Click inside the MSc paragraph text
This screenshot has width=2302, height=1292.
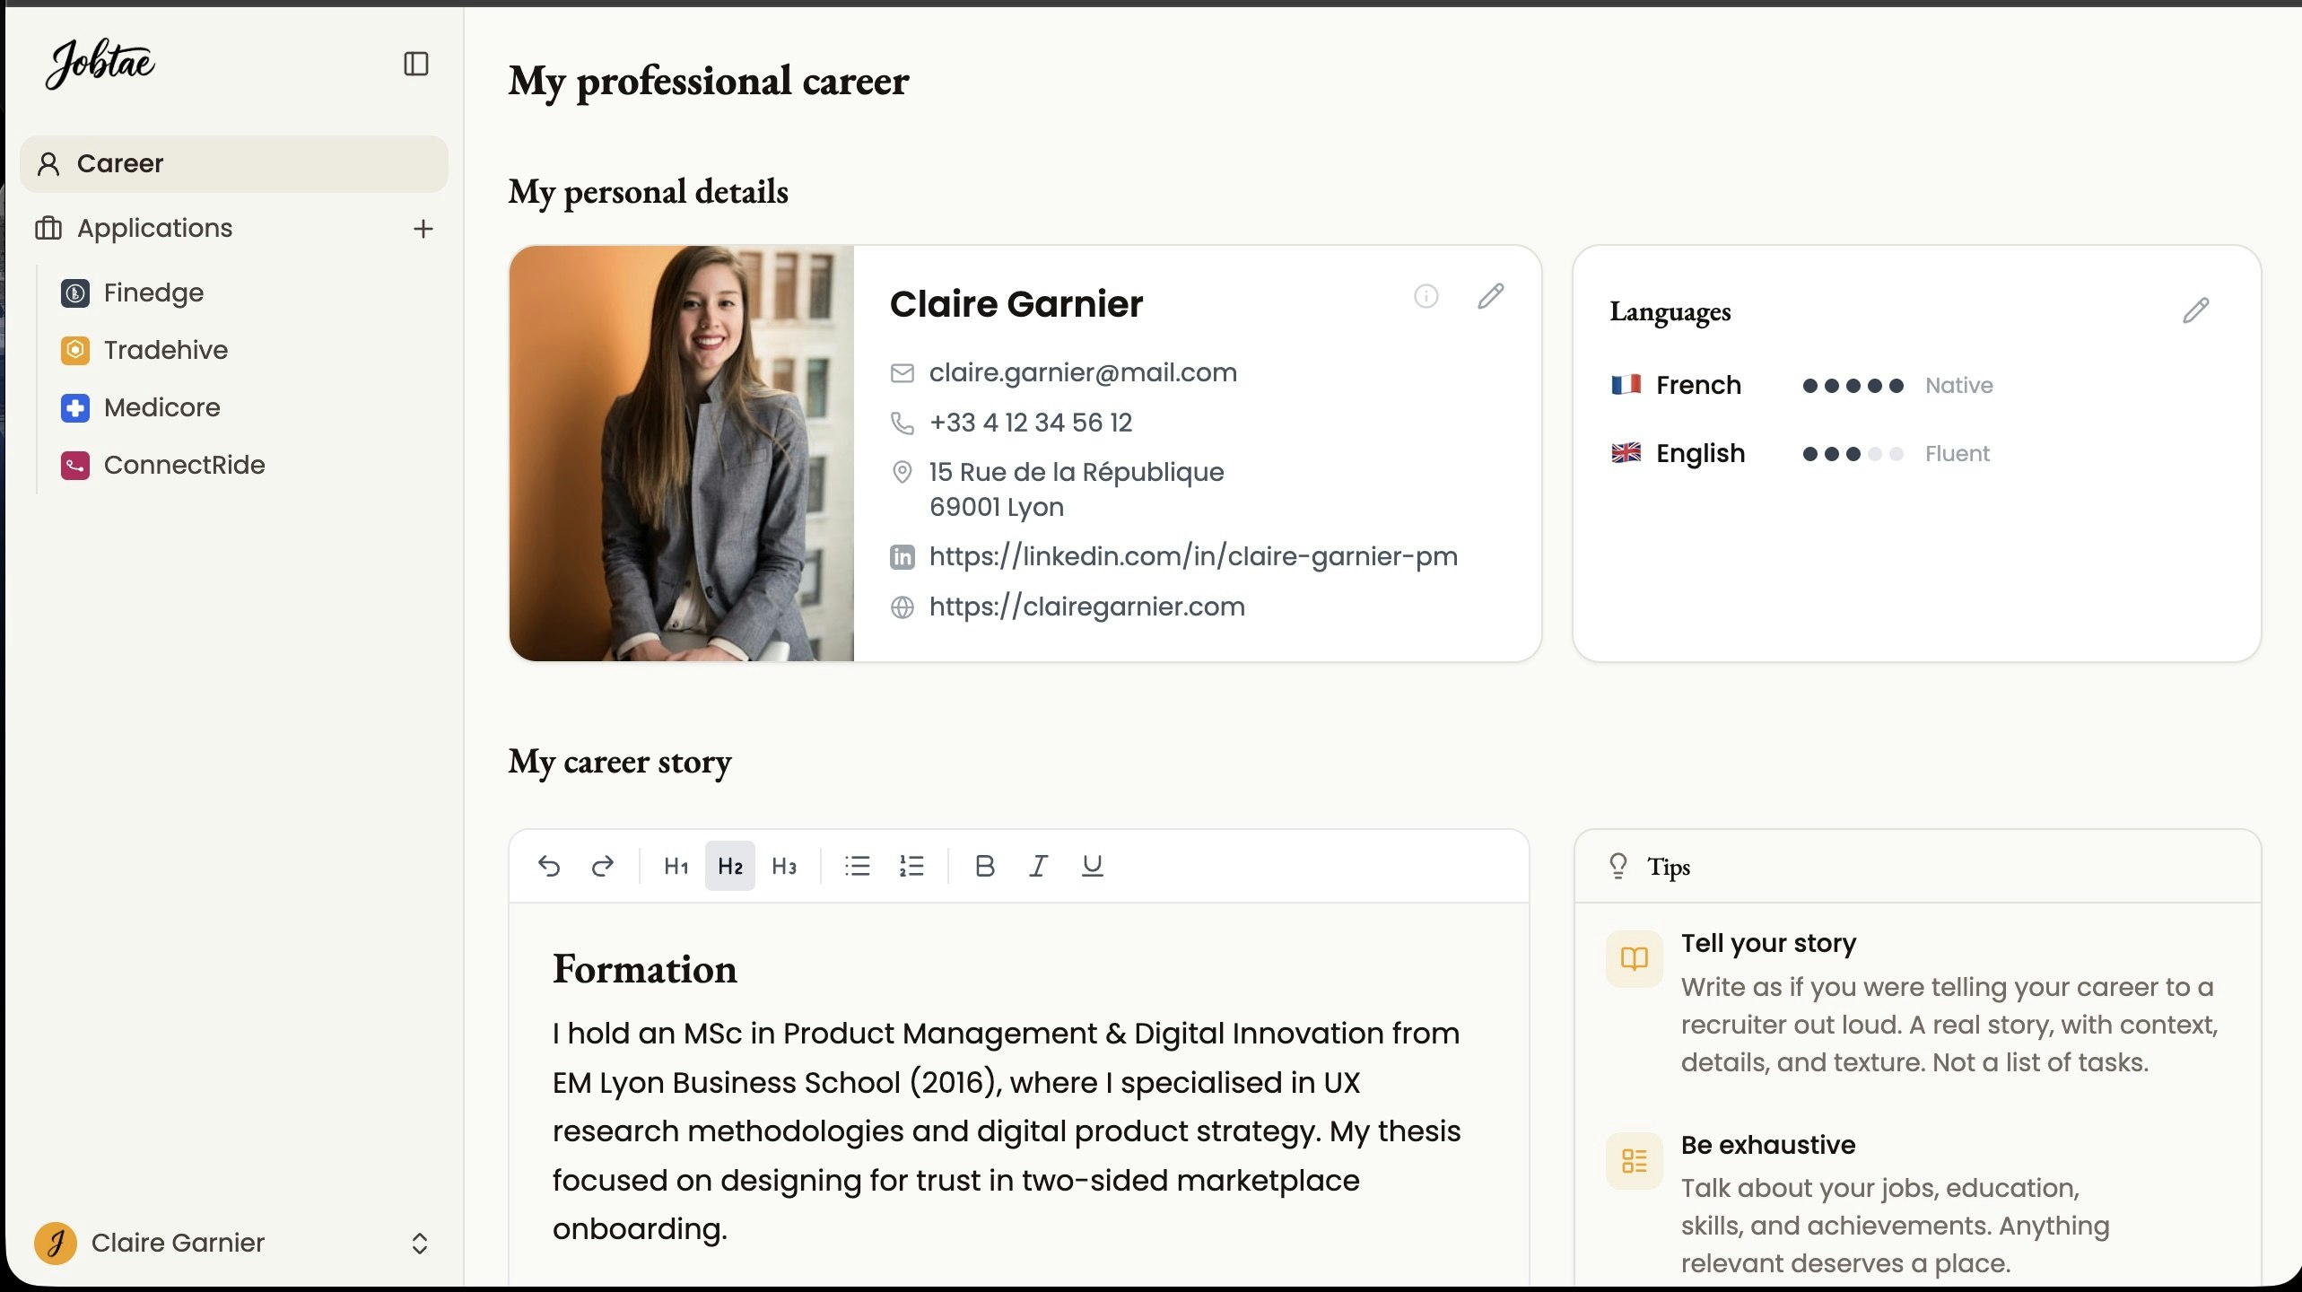click(x=1007, y=1131)
